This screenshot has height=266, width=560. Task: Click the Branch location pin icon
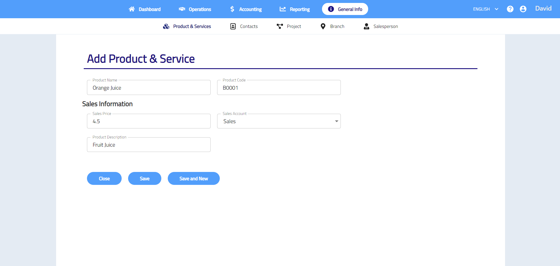[323, 26]
